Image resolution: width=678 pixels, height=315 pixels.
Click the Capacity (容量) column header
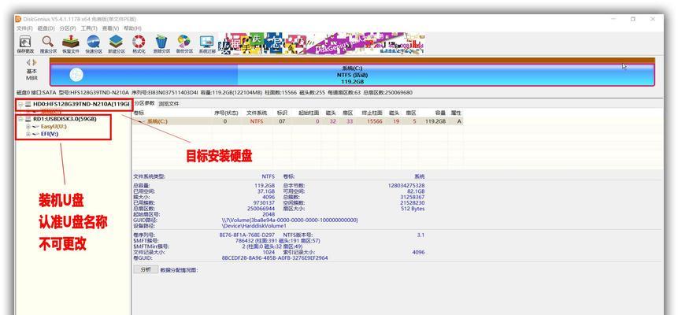pos(440,113)
